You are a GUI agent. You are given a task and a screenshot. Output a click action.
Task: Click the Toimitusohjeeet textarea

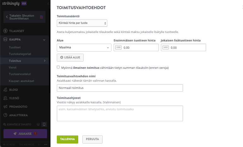[x=120, y=113]
